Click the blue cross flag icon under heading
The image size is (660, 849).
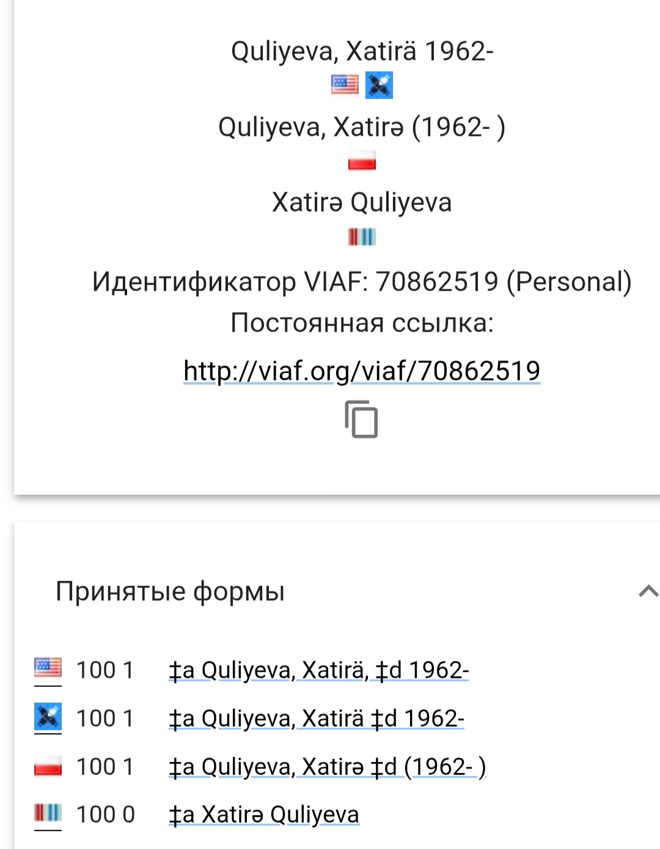point(379,84)
